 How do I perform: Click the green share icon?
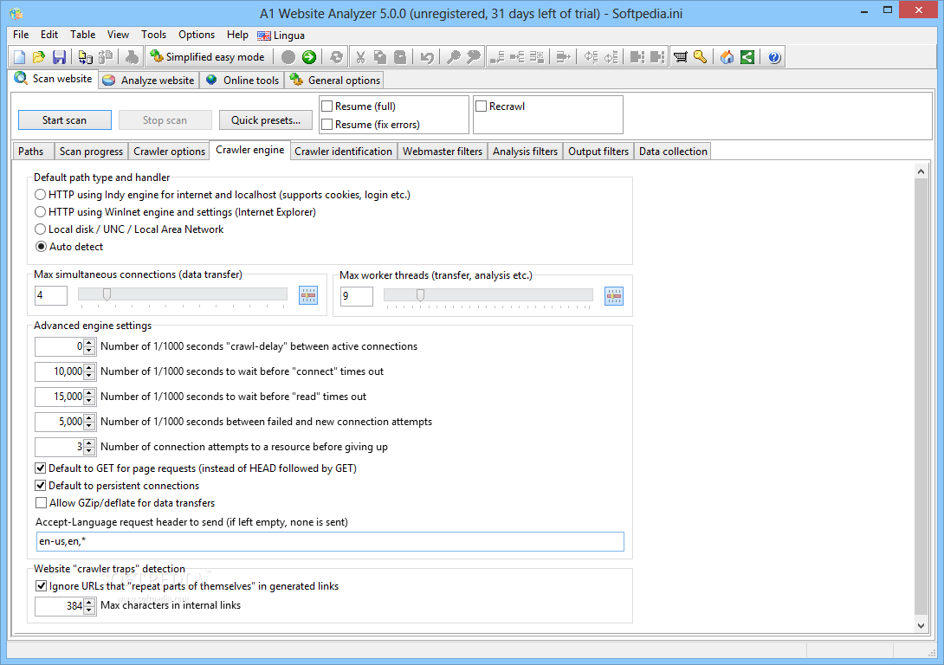pos(747,57)
